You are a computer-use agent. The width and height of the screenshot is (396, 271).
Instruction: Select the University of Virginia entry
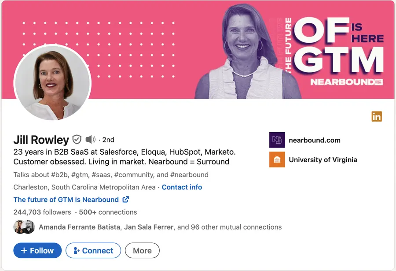coord(323,160)
